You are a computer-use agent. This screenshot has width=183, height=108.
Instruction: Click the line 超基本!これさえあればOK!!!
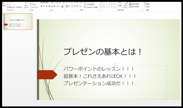(100, 76)
